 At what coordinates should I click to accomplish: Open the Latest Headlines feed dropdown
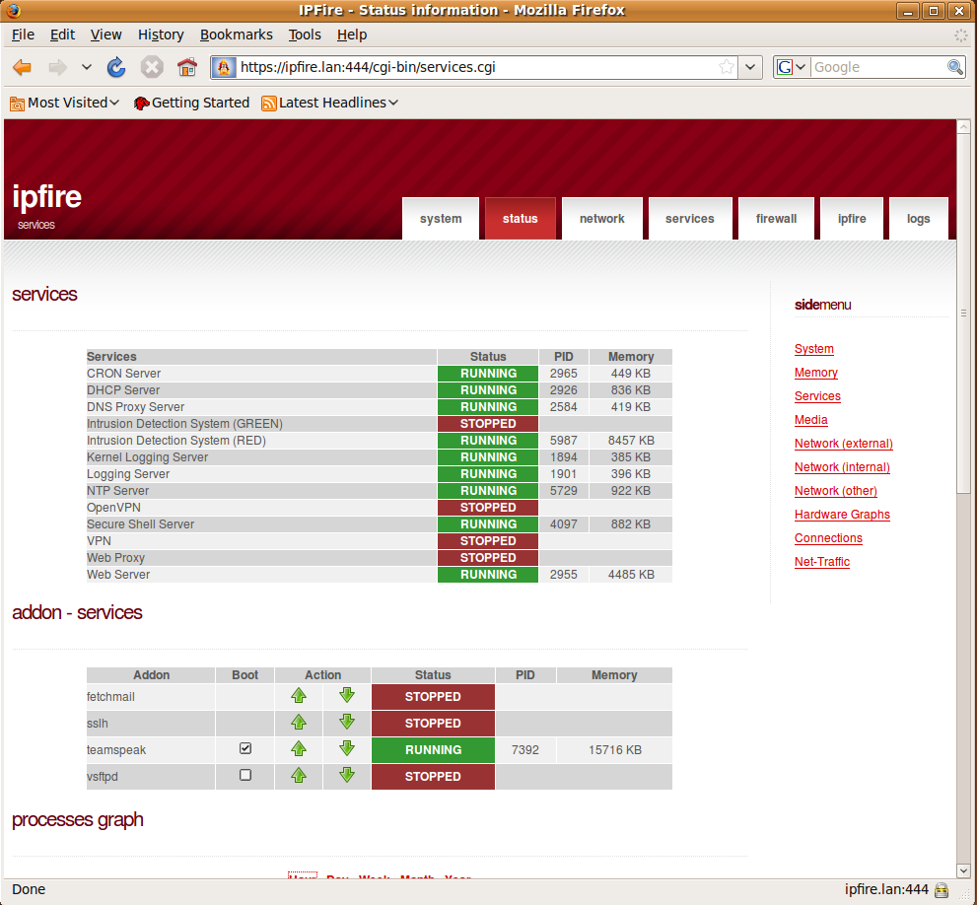(x=330, y=103)
